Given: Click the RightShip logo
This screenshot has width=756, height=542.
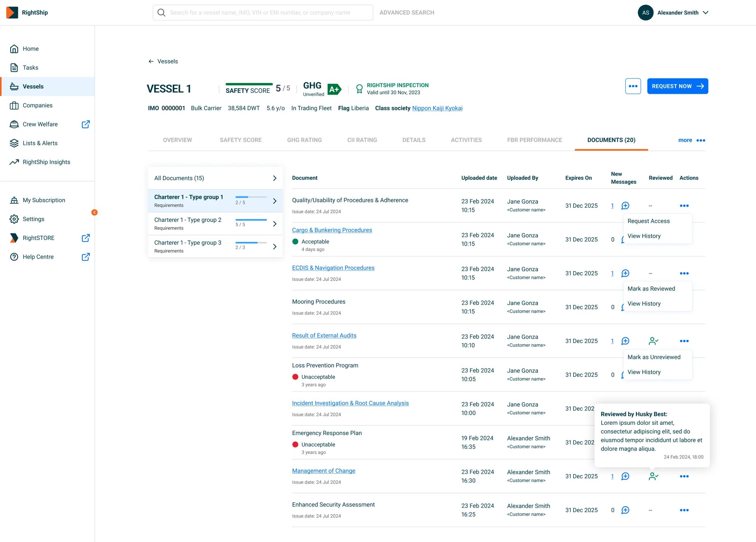Looking at the screenshot, I should [x=27, y=12].
